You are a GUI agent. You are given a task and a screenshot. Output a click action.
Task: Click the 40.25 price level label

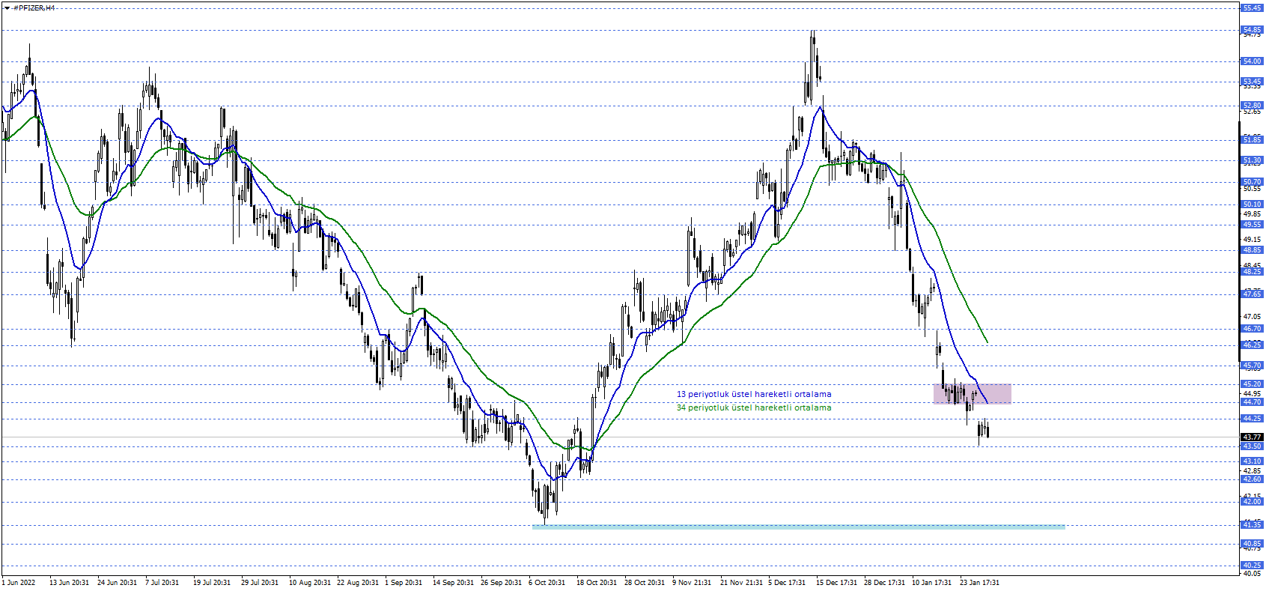tap(1251, 566)
